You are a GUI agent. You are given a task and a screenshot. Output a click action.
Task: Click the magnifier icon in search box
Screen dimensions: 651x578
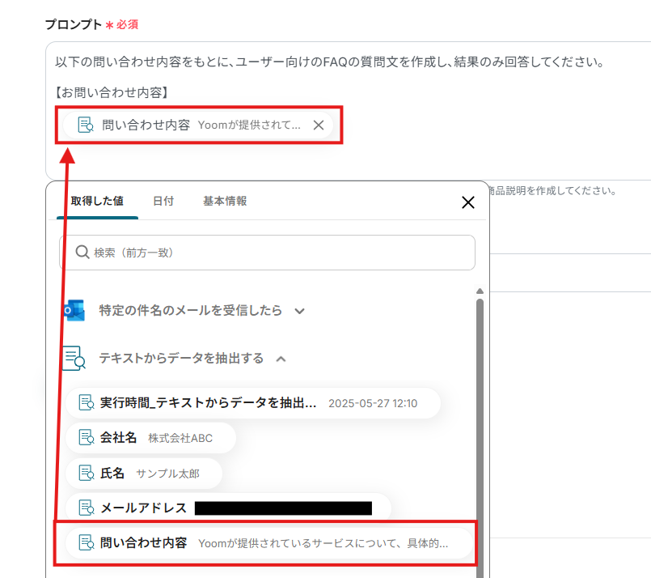coord(82,252)
